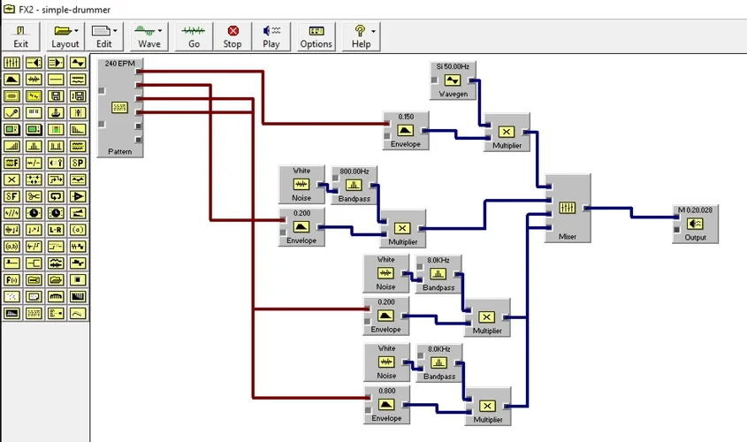Select the White Noise module next to 800.00Hz Bandpass
747x442 pixels.
[301, 185]
